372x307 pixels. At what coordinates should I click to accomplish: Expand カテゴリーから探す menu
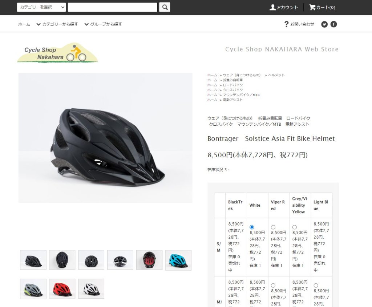click(57, 24)
